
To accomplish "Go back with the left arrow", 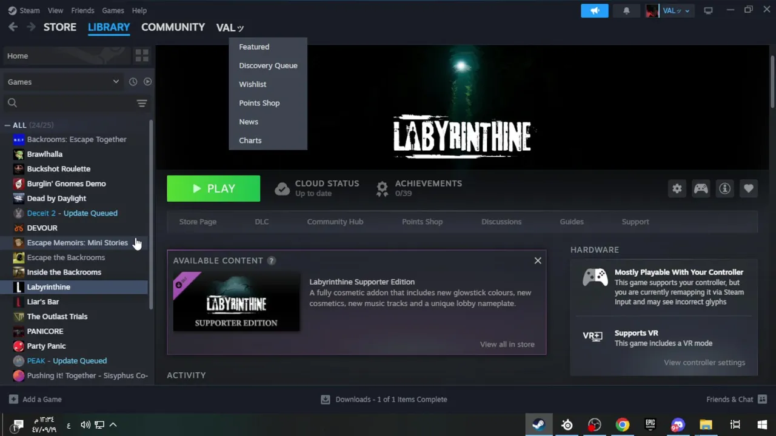I will point(13,27).
